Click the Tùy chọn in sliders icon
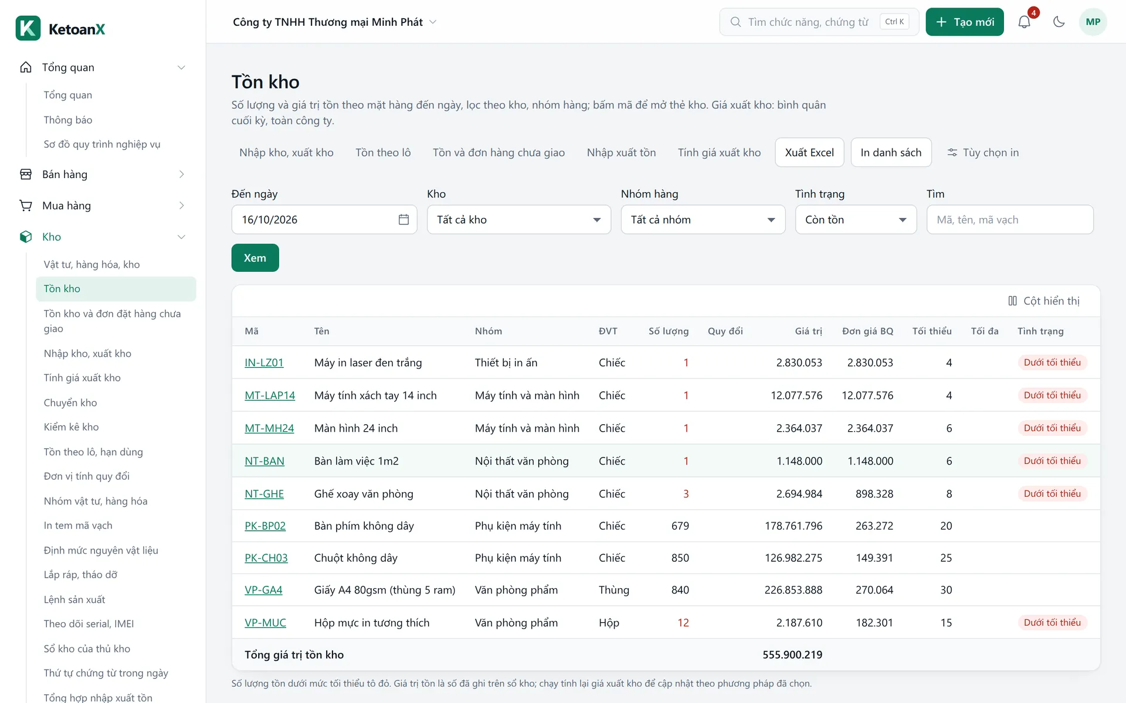Viewport: 1126px width, 703px height. (952, 153)
